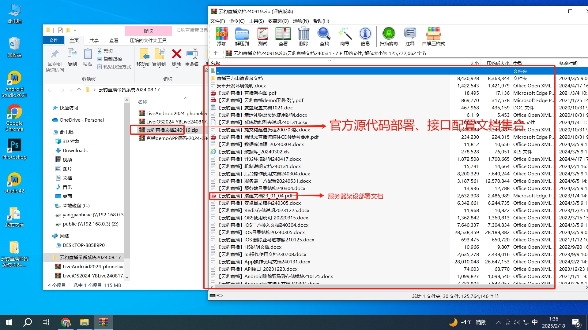
Task: Select Downloads in the navigation tree
Action: (72, 150)
